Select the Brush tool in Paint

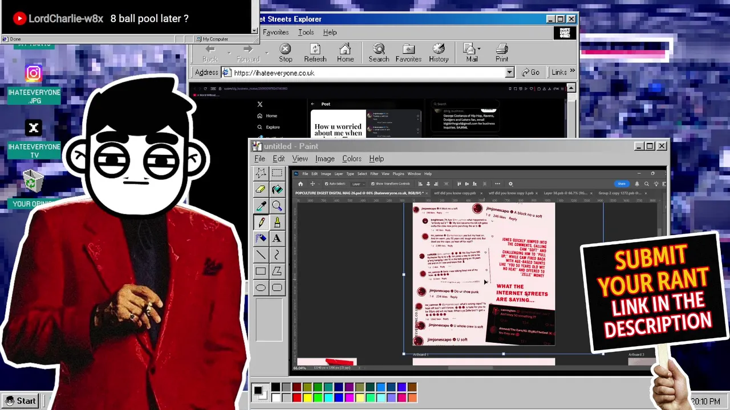(x=277, y=222)
